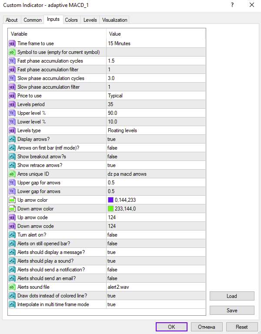Screen dimensions: 261x334
Task: Switch to the Visualization tab
Action: point(115,20)
